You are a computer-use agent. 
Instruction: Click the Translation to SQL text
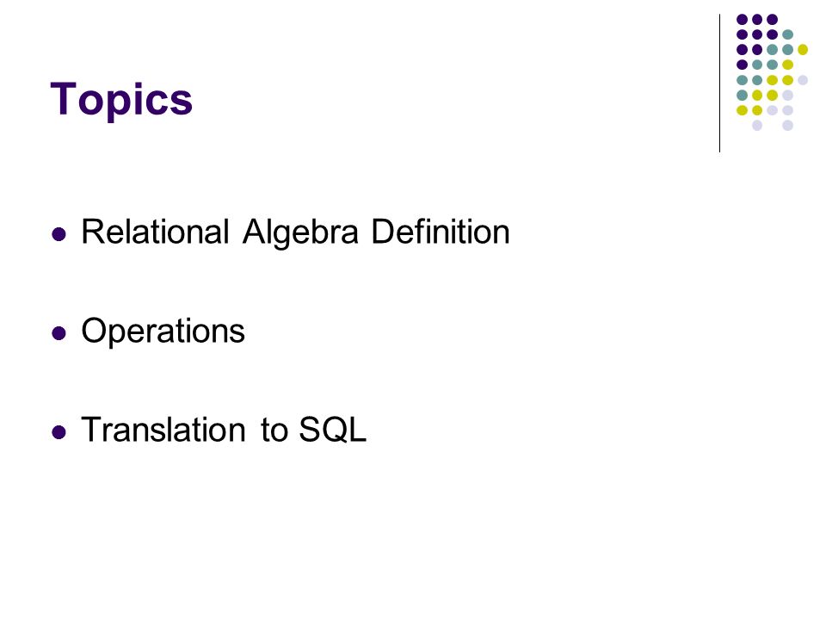[x=224, y=429]
